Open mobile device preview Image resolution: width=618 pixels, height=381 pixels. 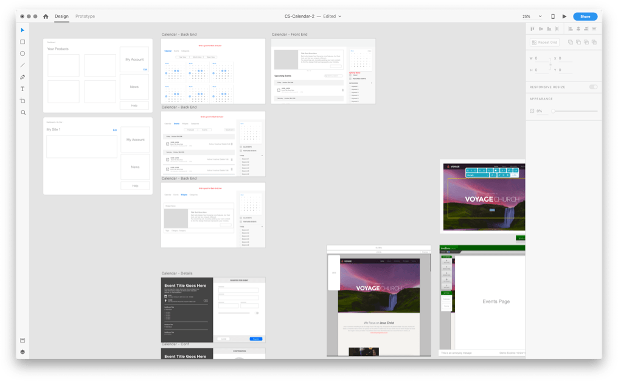(x=552, y=16)
